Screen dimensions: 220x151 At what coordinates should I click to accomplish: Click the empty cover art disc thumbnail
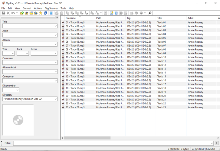coord(18,120)
